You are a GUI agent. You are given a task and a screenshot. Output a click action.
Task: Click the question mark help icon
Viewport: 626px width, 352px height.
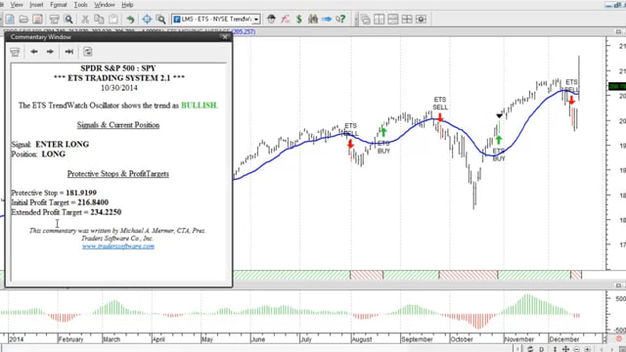(x=340, y=19)
